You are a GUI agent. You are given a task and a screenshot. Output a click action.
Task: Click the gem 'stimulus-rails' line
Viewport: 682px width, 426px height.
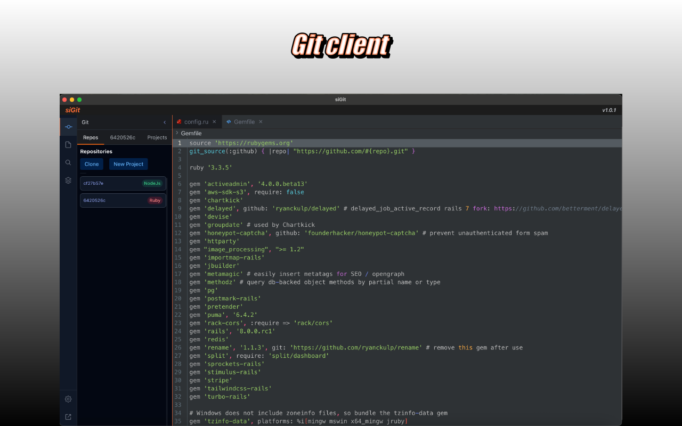(225, 372)
